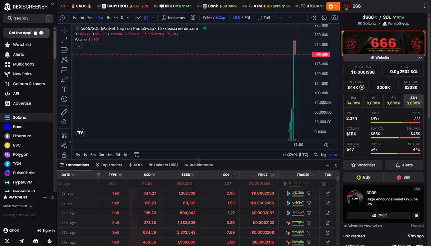The width and height of the screenshot is (431, 246).
Task: Expand the chart style dropdown arrow
Action: click(x=154, y=18)
